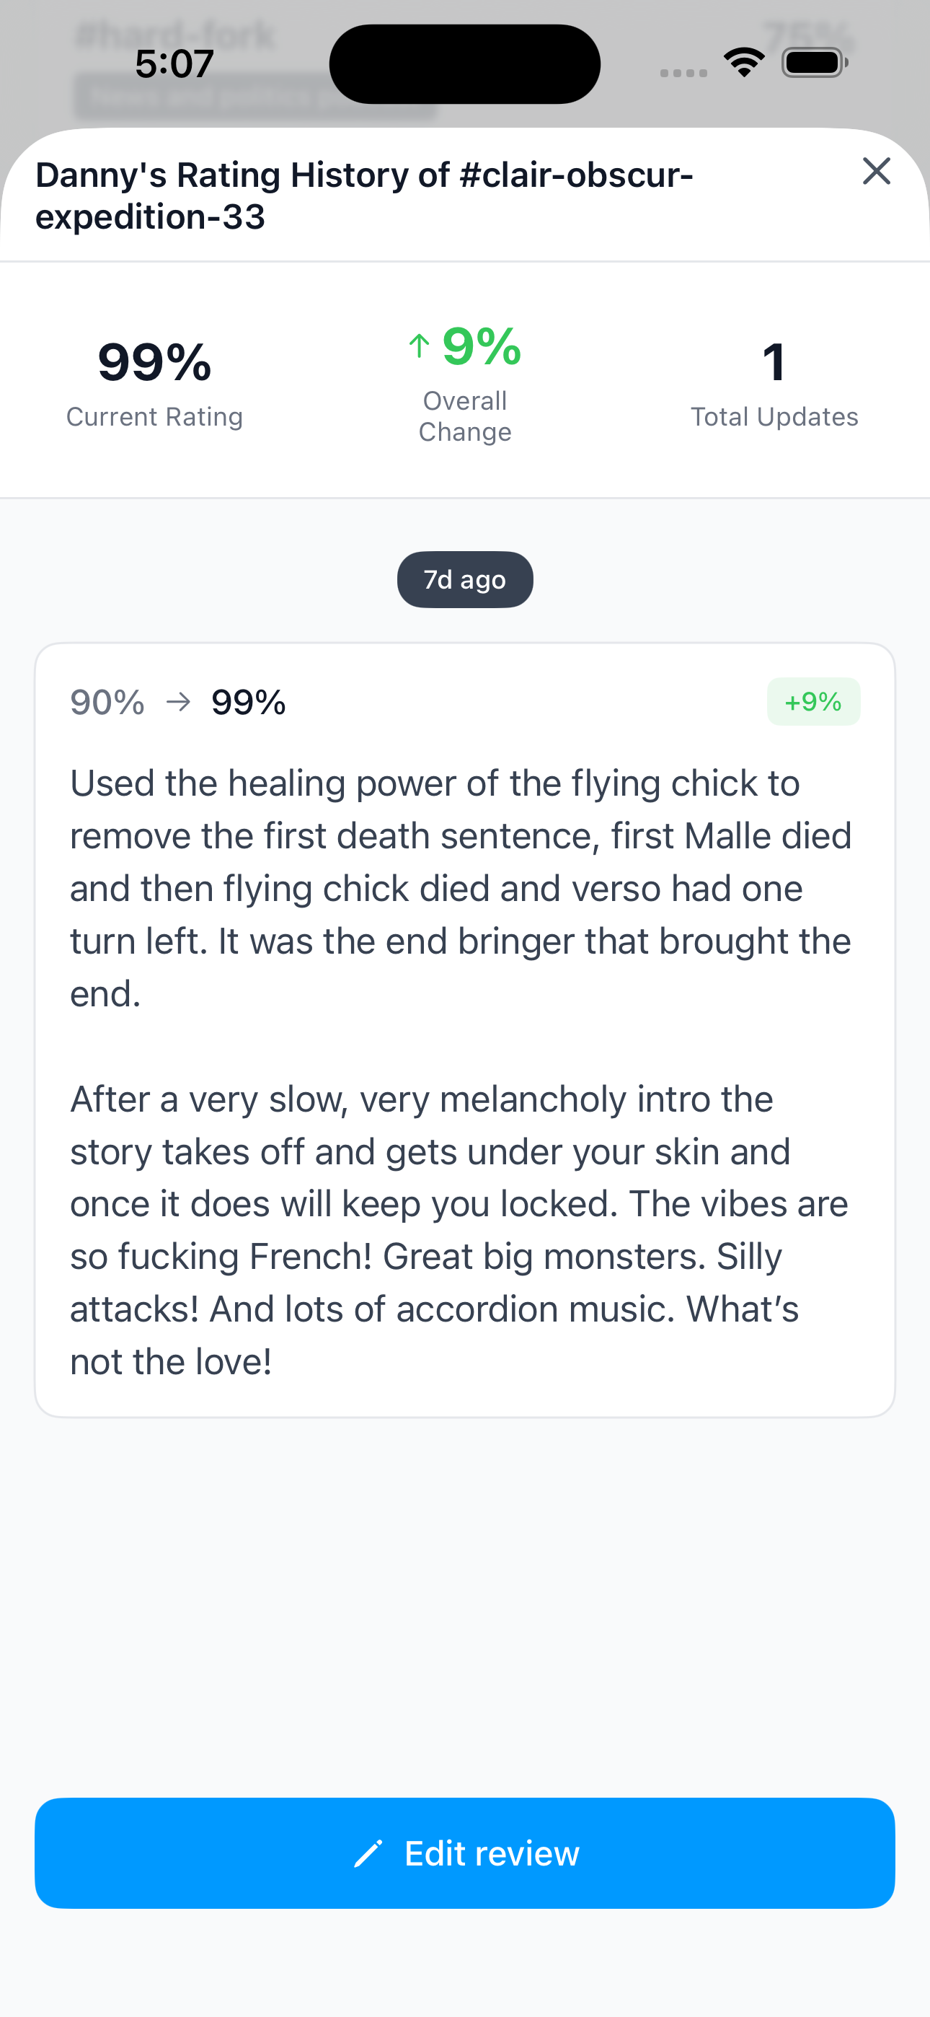Tap the cellular signal dots

tap(683, 73)
